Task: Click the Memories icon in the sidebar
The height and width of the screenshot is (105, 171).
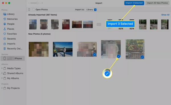Action: (x=5, y=19)
